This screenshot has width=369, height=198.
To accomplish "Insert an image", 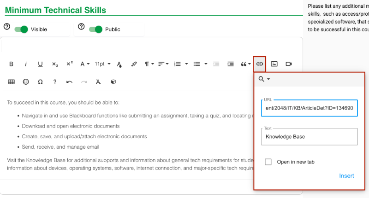I will coord(274,64).
